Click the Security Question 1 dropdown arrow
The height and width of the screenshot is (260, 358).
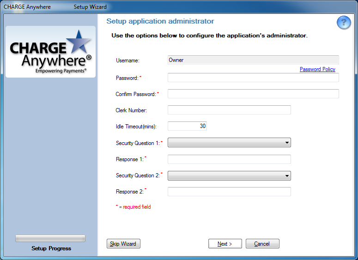[287, 143]
